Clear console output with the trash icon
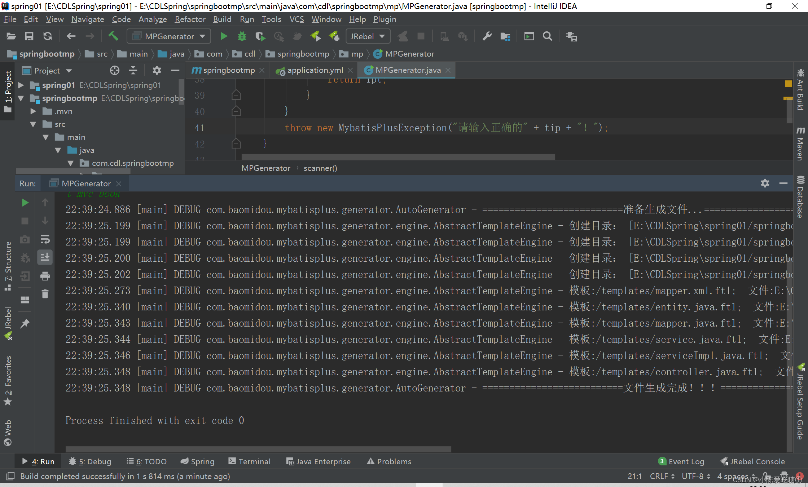The width and height of the screenshot is (808, 487). [x=45, y=294]
